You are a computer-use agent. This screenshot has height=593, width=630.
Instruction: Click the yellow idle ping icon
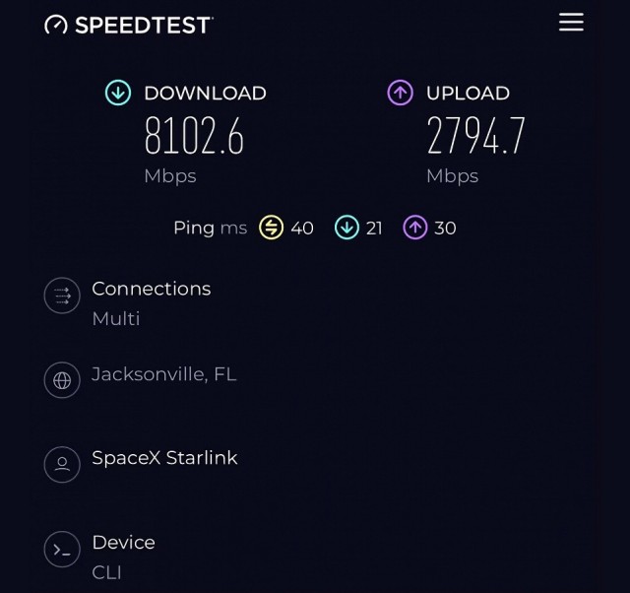(x=271, y=228)
